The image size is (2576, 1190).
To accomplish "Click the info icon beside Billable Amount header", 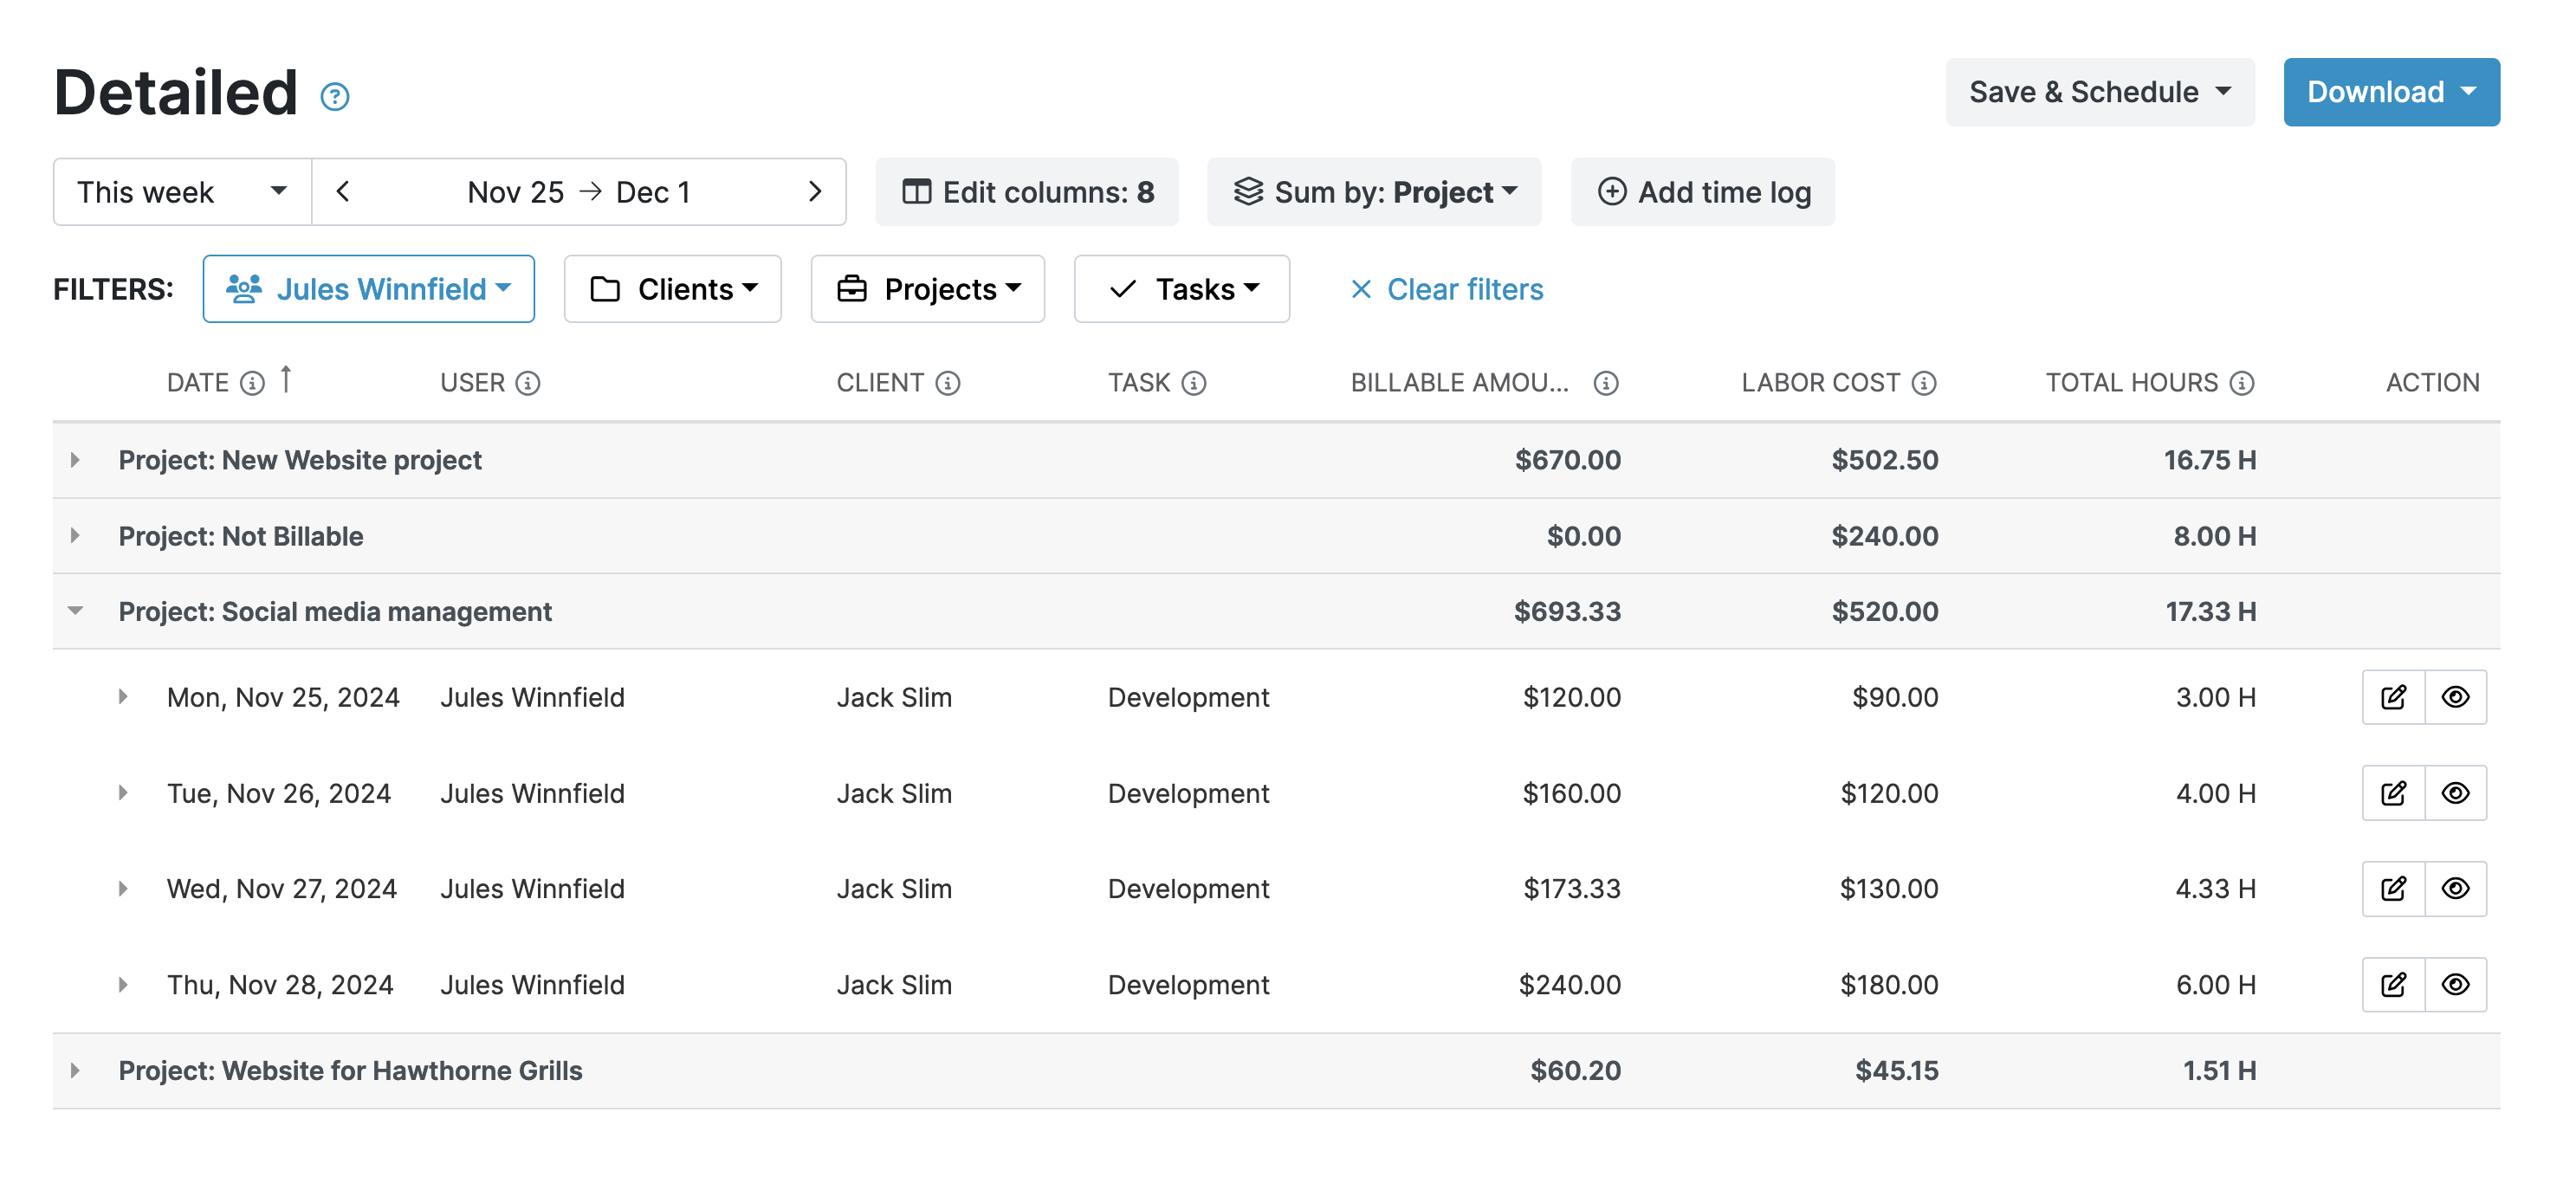I will 1605,382.
